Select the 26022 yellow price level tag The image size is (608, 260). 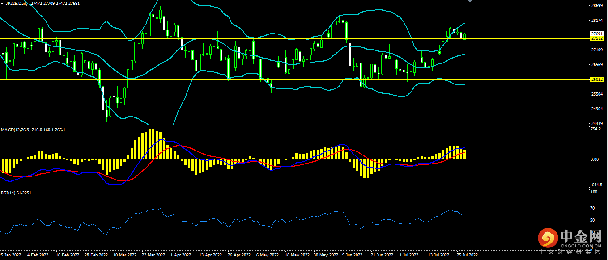[597, 80]
